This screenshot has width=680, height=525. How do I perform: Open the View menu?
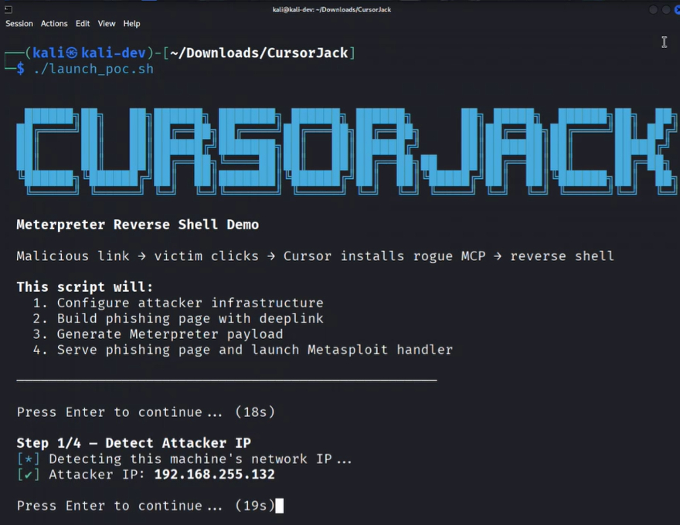(x=107, y=23)
